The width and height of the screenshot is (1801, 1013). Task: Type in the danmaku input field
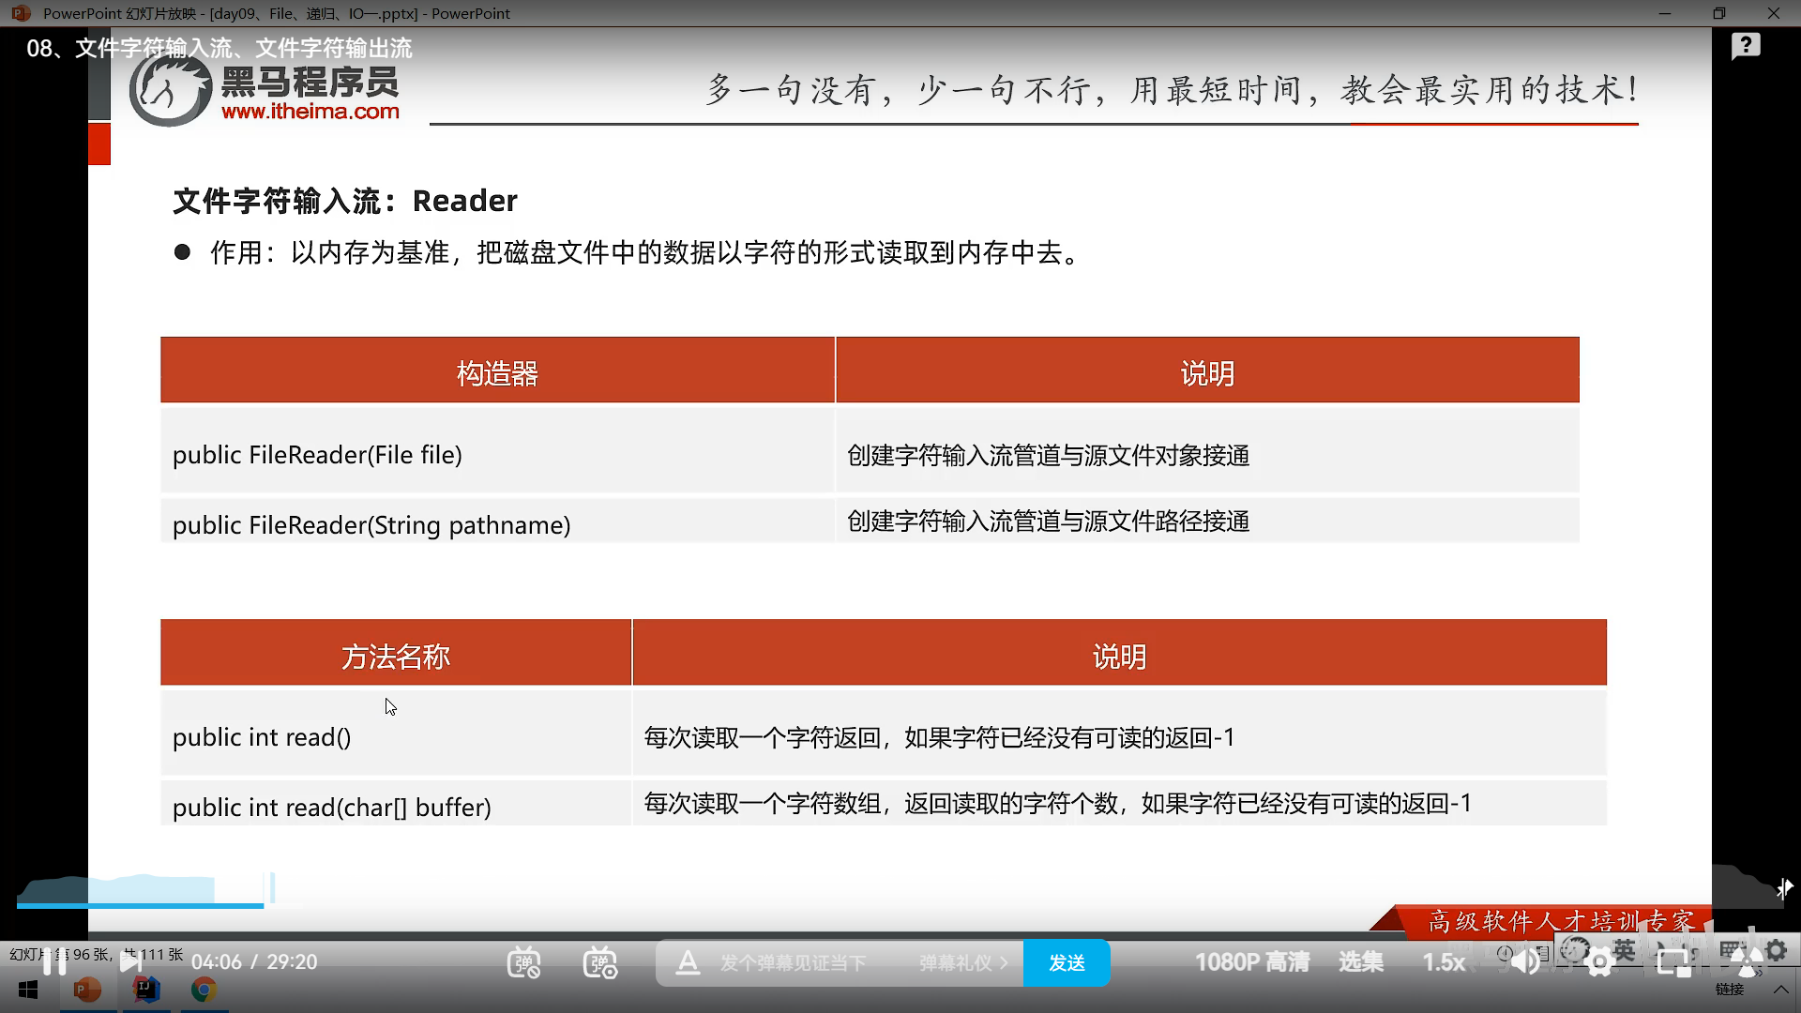(793, 963)
